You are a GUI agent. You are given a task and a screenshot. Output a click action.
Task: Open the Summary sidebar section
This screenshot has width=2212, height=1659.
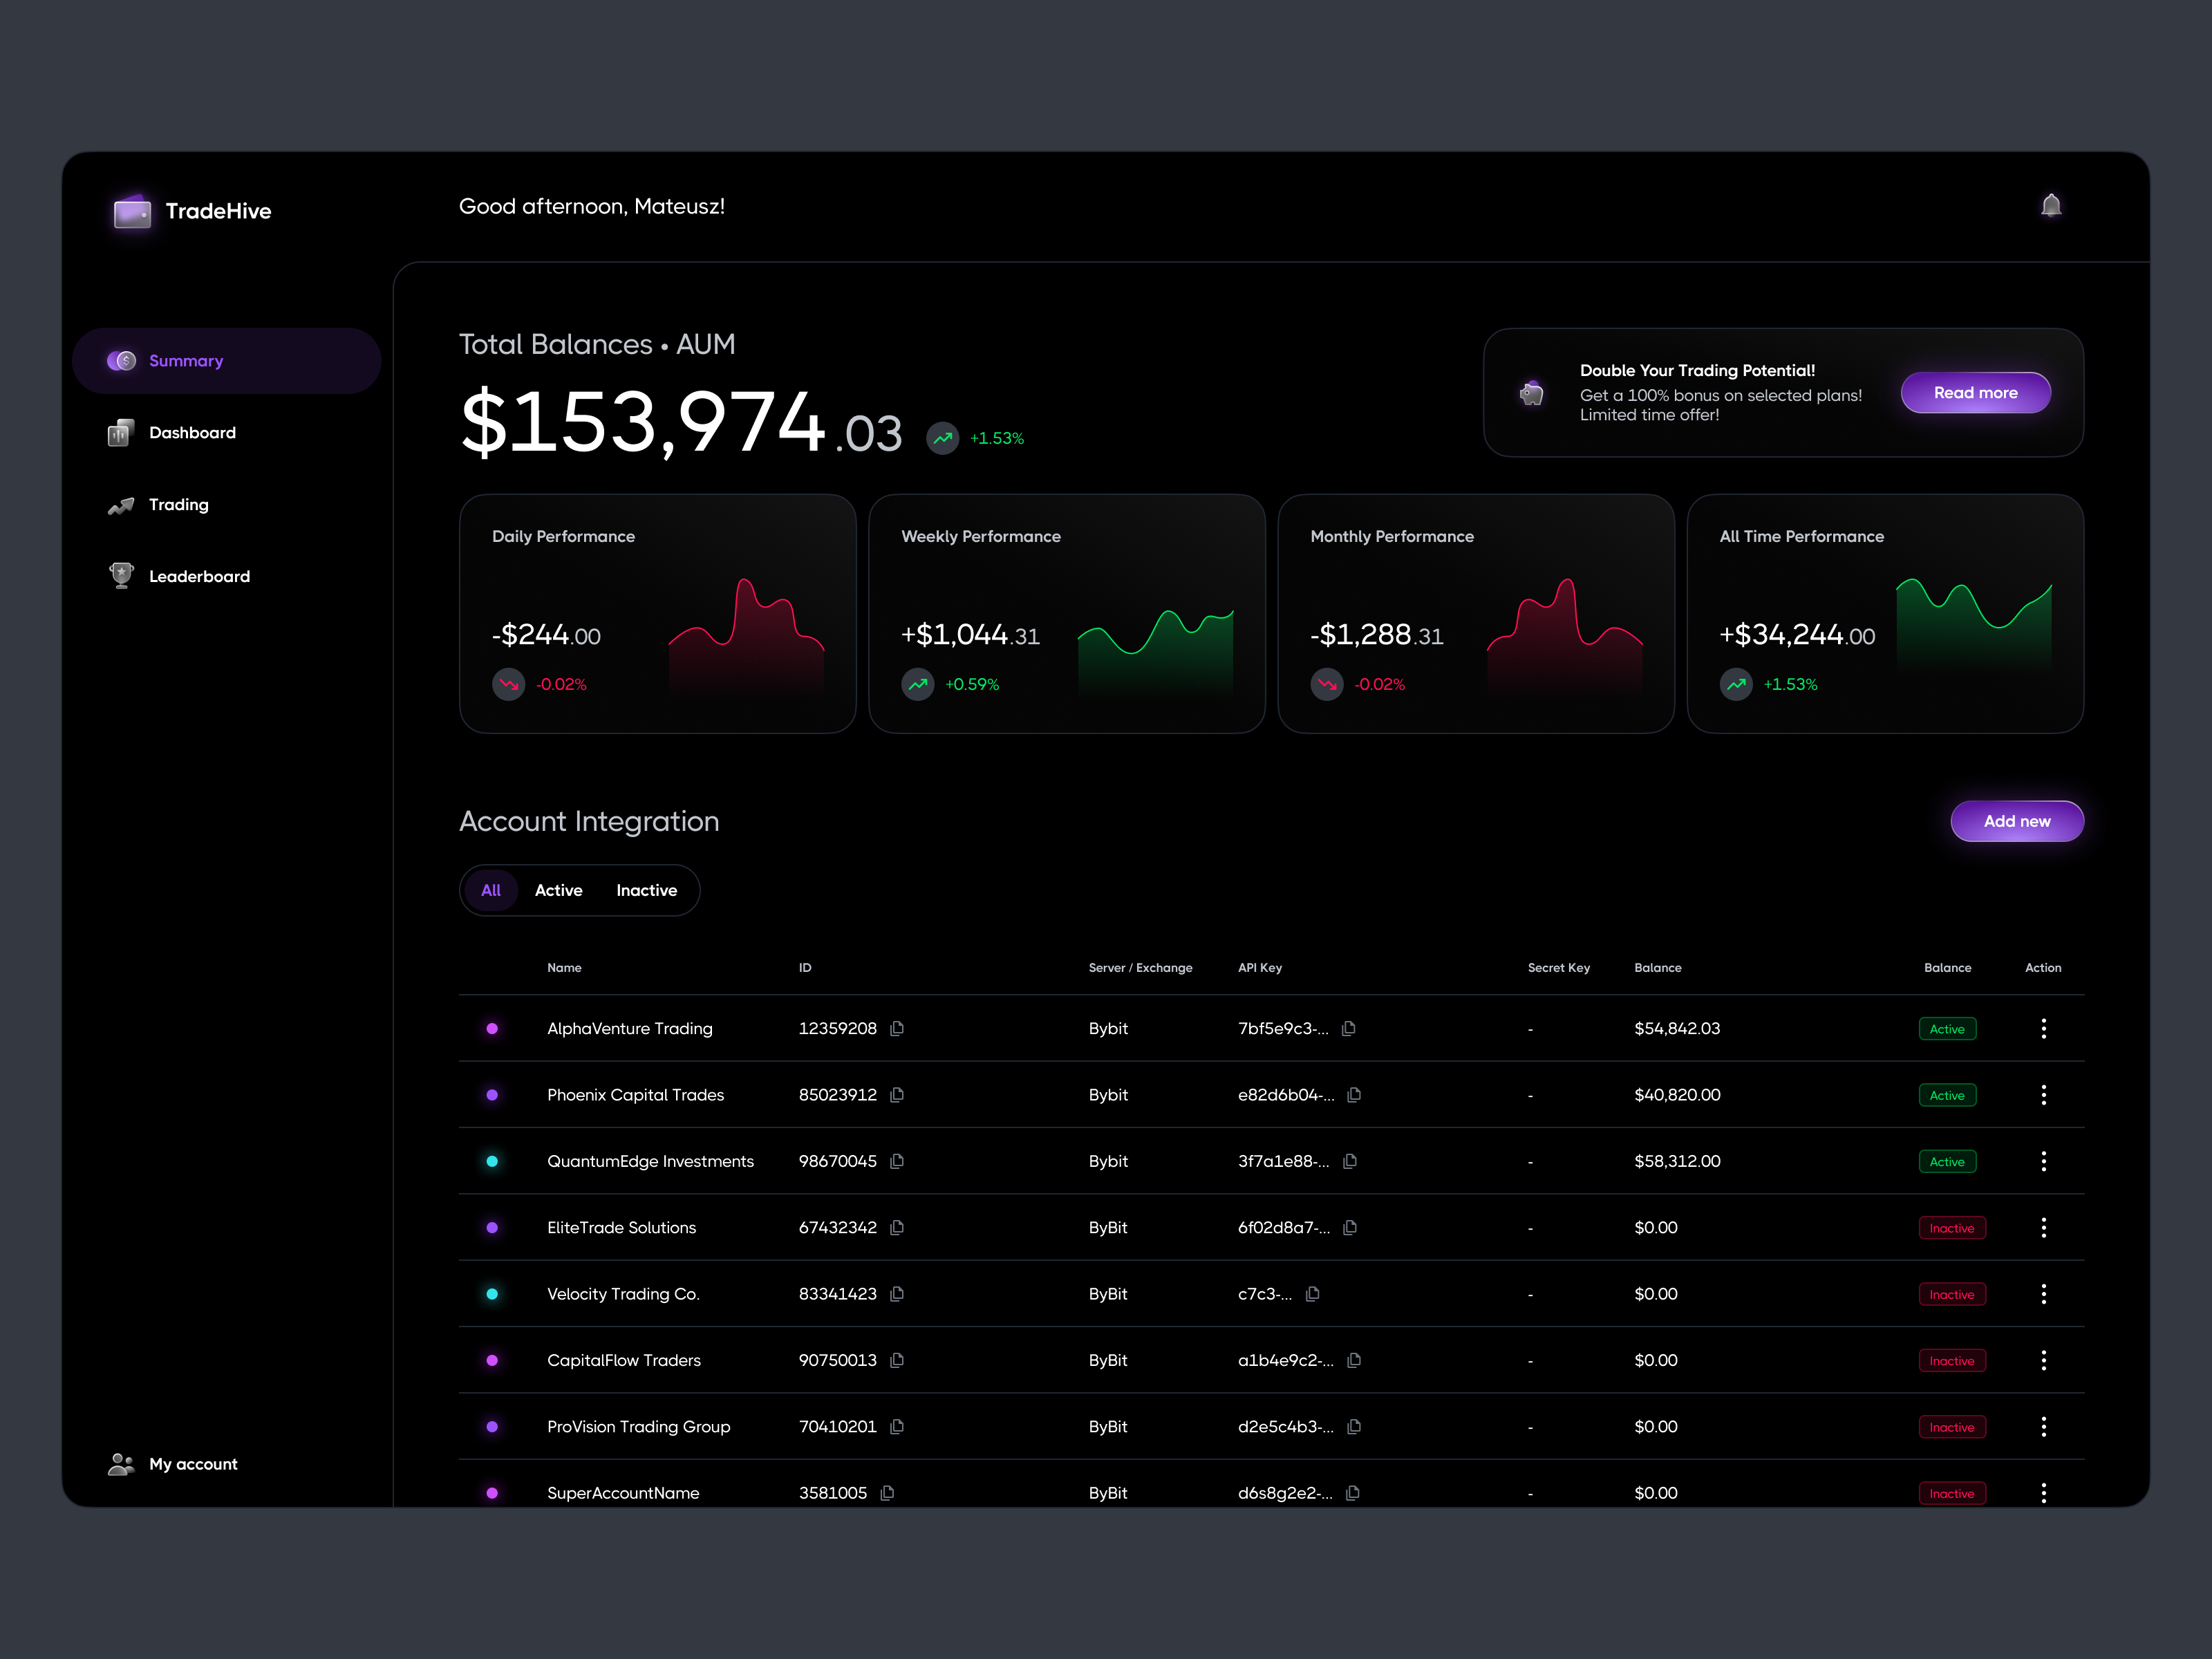click(226, 361)
